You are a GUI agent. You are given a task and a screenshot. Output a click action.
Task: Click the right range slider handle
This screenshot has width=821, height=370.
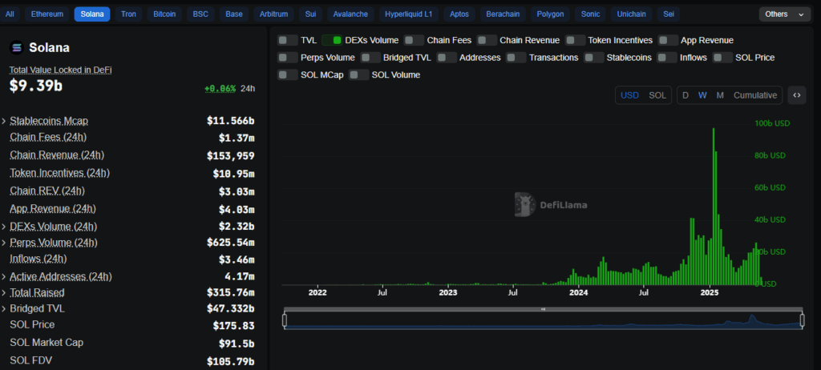[802, 320]
